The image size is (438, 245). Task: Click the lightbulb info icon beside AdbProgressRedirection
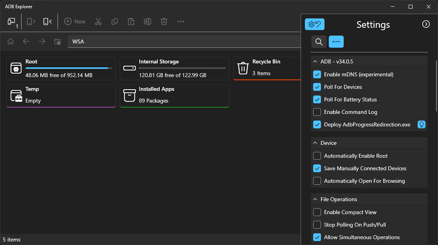click(422, 124)
